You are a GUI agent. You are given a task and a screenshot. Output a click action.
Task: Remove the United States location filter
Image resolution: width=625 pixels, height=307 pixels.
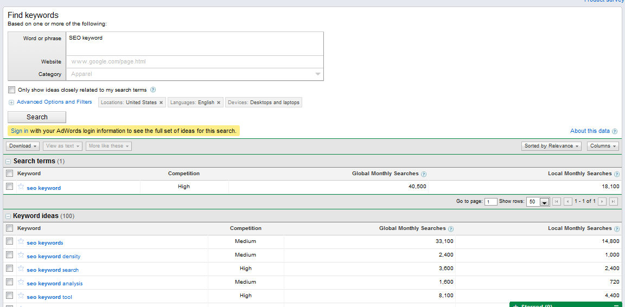161,103
